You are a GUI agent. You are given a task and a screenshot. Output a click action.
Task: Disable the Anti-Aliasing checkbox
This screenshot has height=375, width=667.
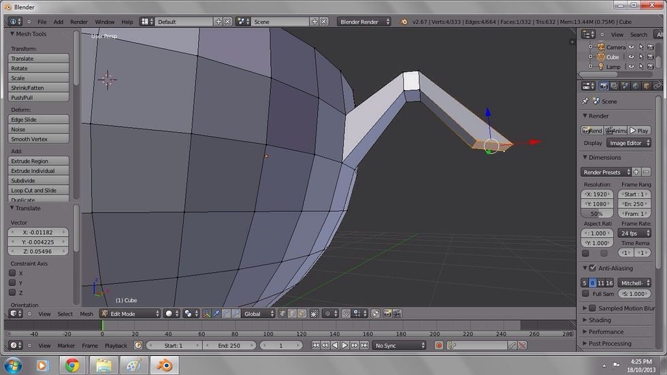coord(592,268)
